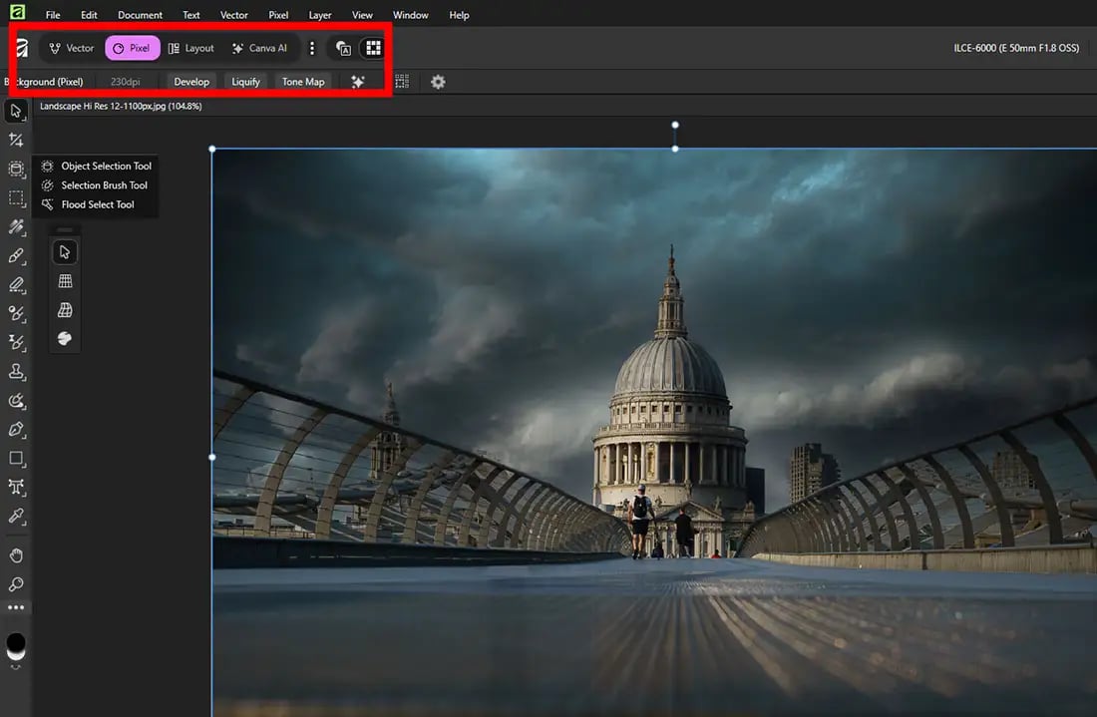Click the grid view icon in the top toolbar

click(x=373, y=48)
